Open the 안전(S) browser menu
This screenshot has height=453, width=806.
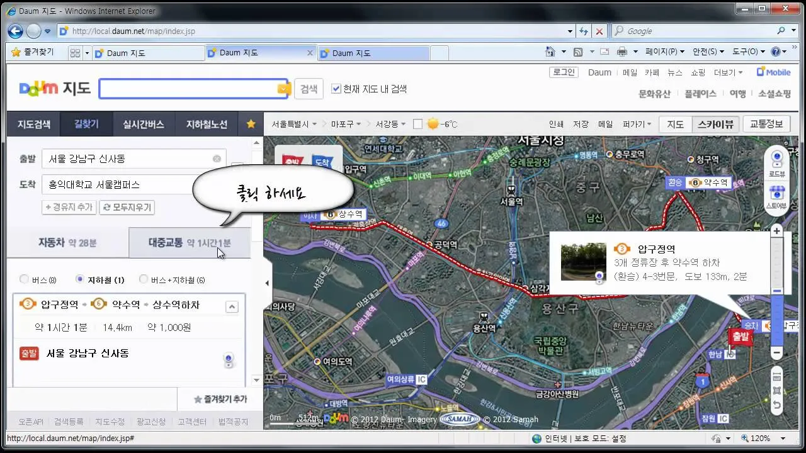(709, 52)
